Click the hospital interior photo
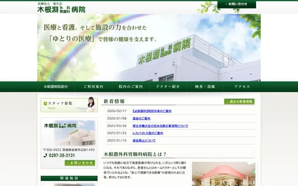This screenshot has width=298, height=186. click(223, 174)
